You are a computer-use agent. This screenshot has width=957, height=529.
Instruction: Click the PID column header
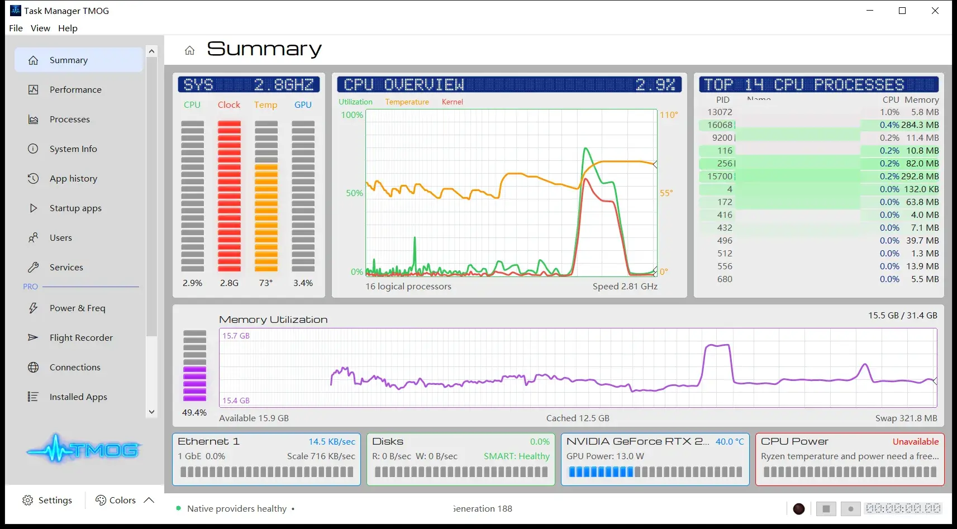click(x=723, y=99)
